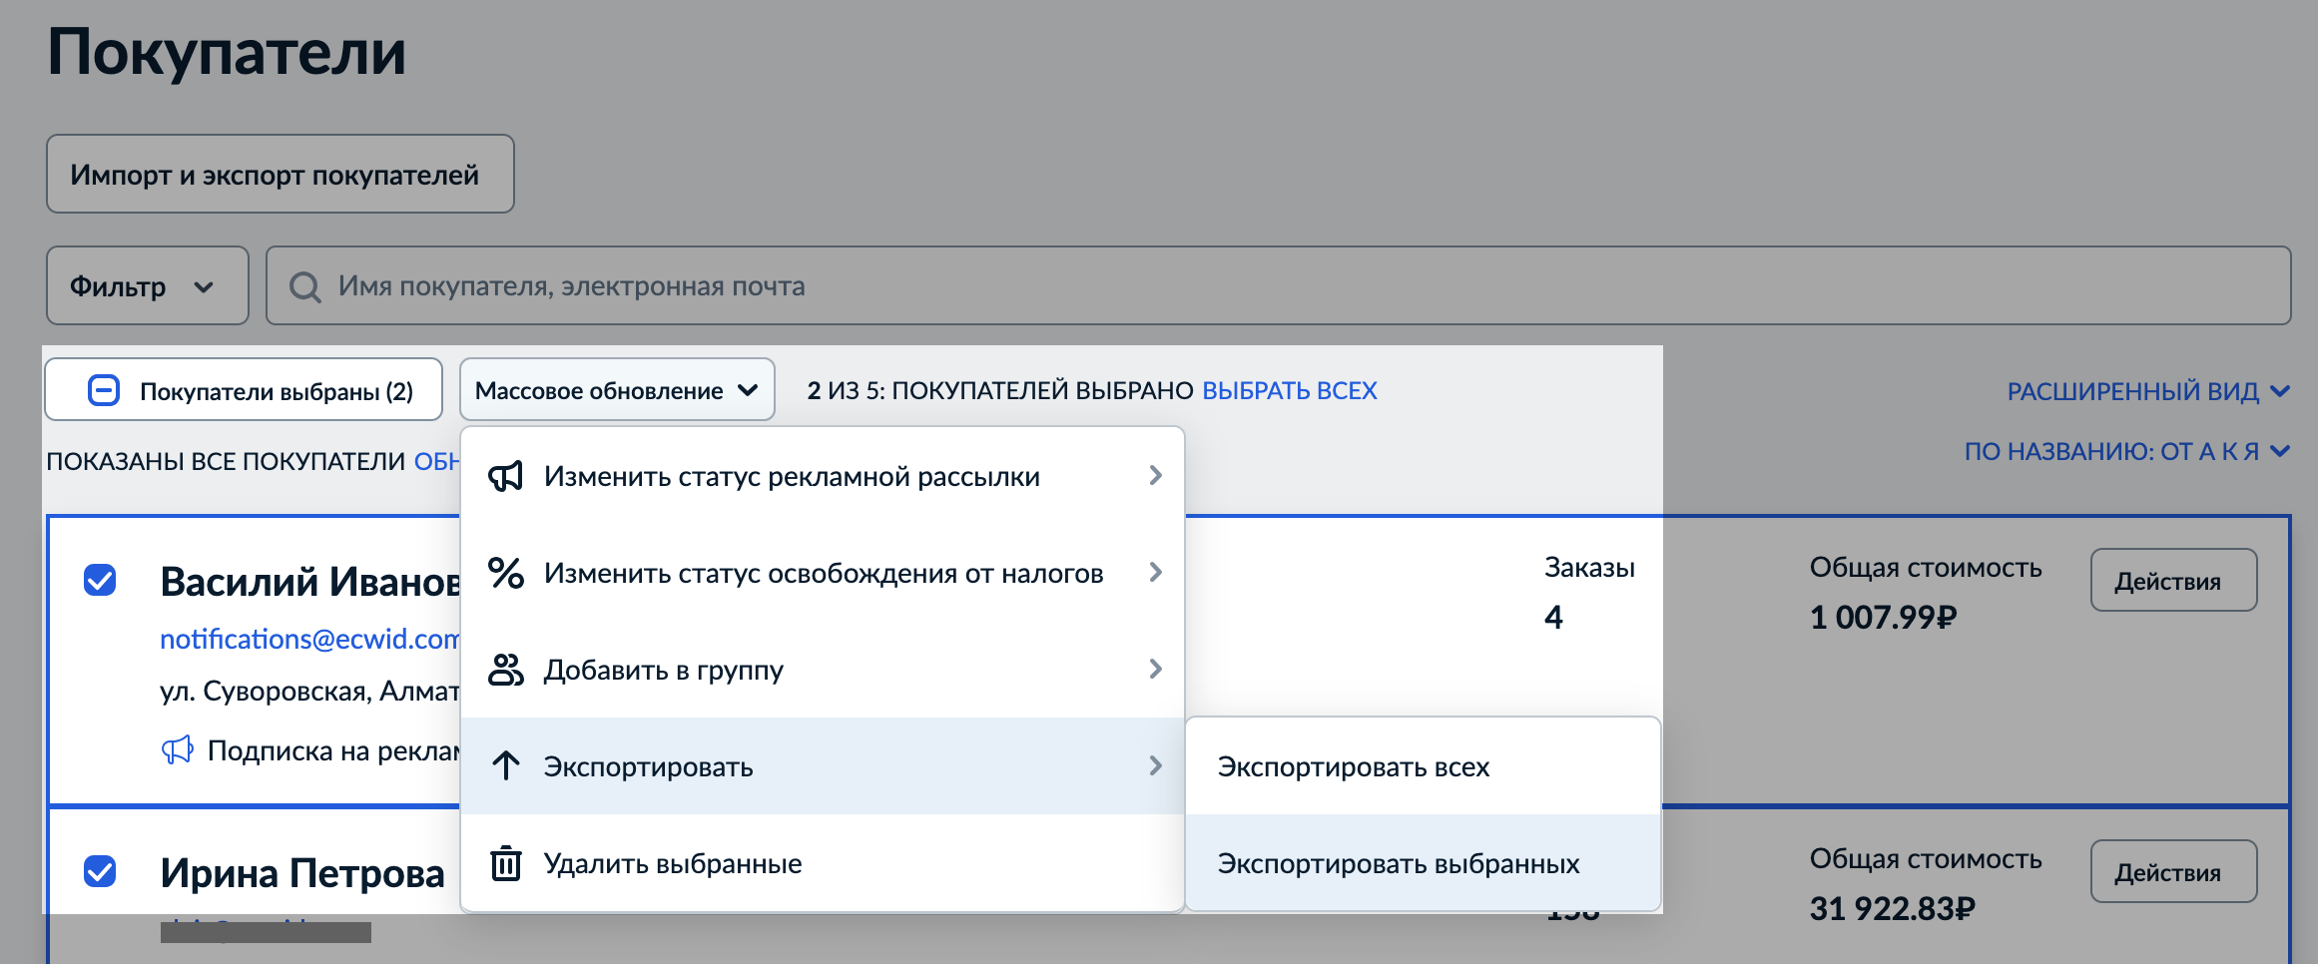Image resolution: width=2318 pixels, height=964 pixels.
Task: Open the Фильтр dropdown
Action: (x=147, y=286)
